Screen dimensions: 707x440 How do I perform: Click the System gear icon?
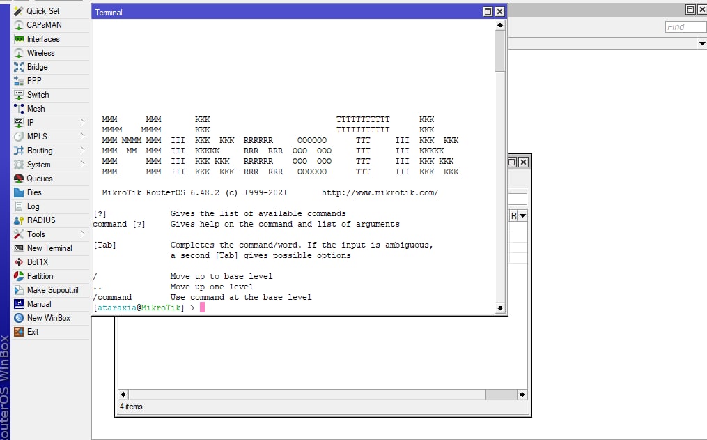click(19, 165)
